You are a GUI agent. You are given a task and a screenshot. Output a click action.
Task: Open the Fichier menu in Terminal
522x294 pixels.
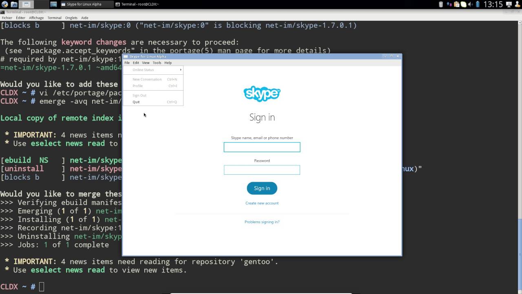click(7, 18)
